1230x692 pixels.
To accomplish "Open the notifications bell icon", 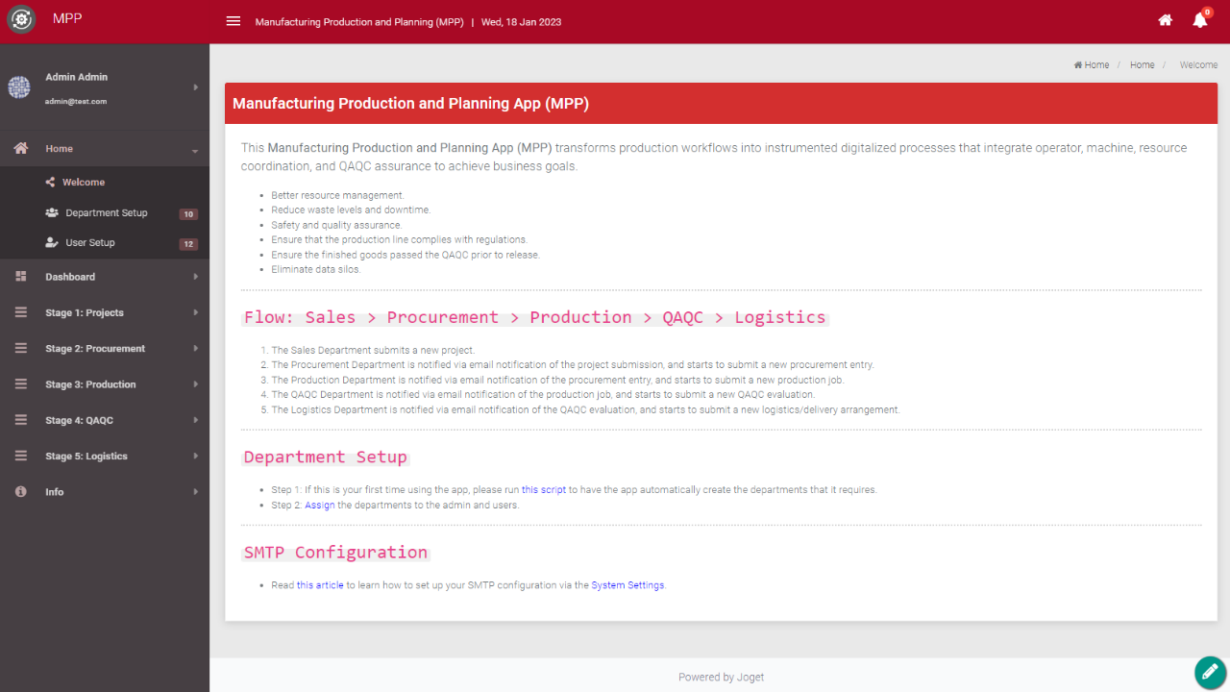I will [x=1199, y=20].
